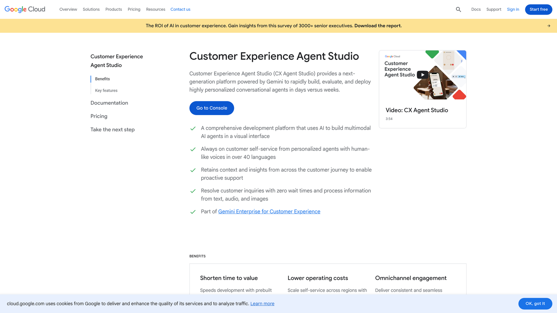Click Learn more in cookie notice
This screenshot has height=313, width=557.
[262, 303]
